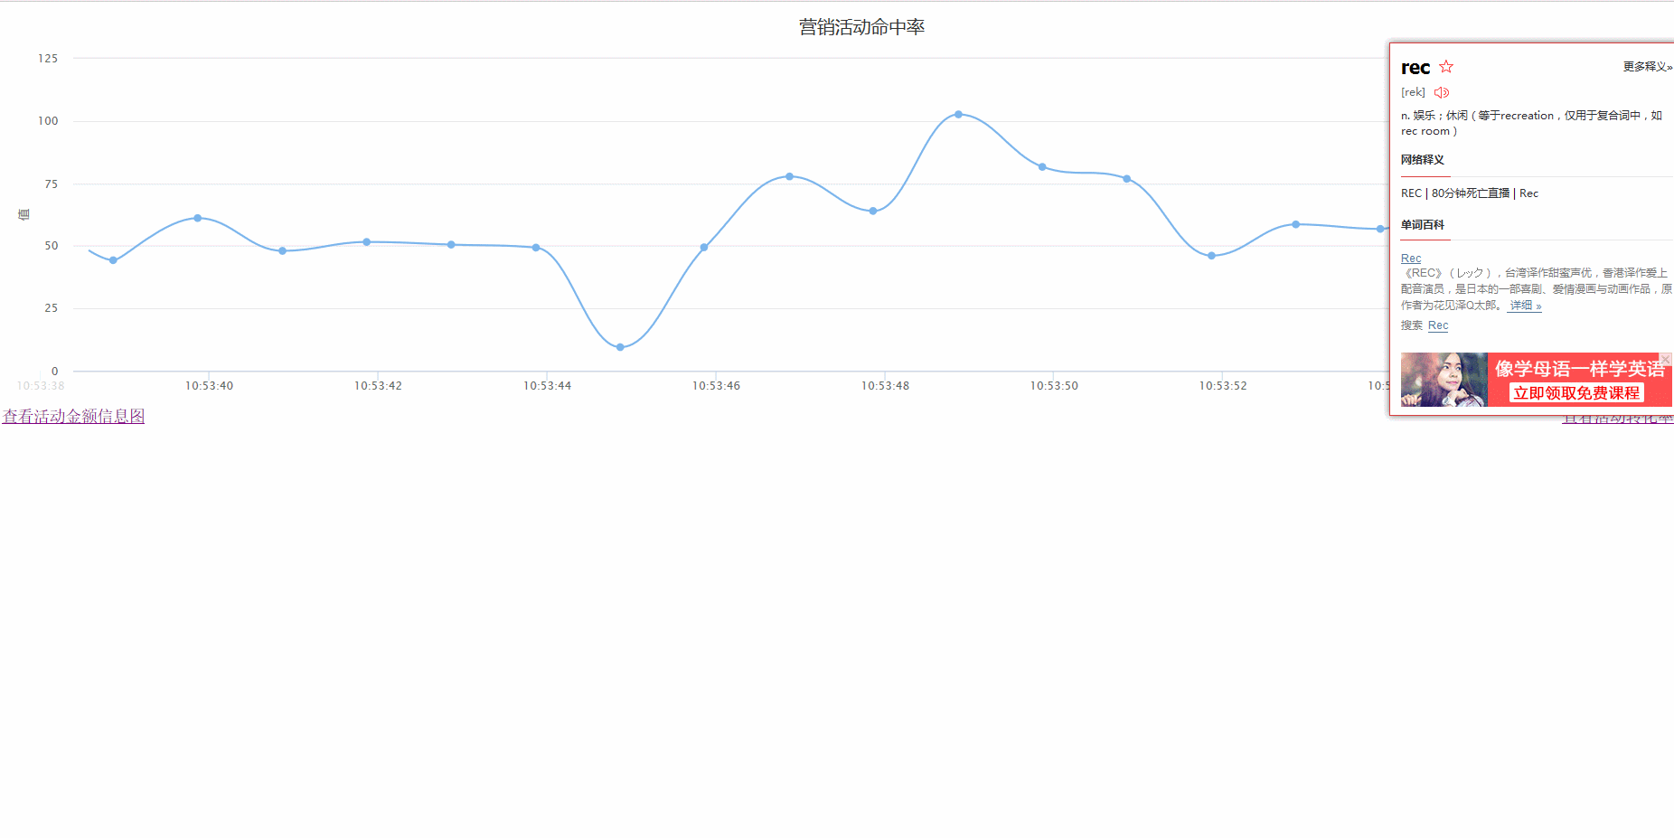Image resolution: width=1674 pixels, height=838 pixels.
Task: Select the lowest chart data point near 10
Action: [620, 347]
